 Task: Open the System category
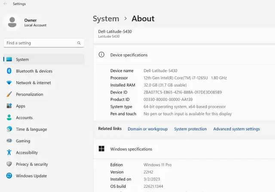[44, 59]
